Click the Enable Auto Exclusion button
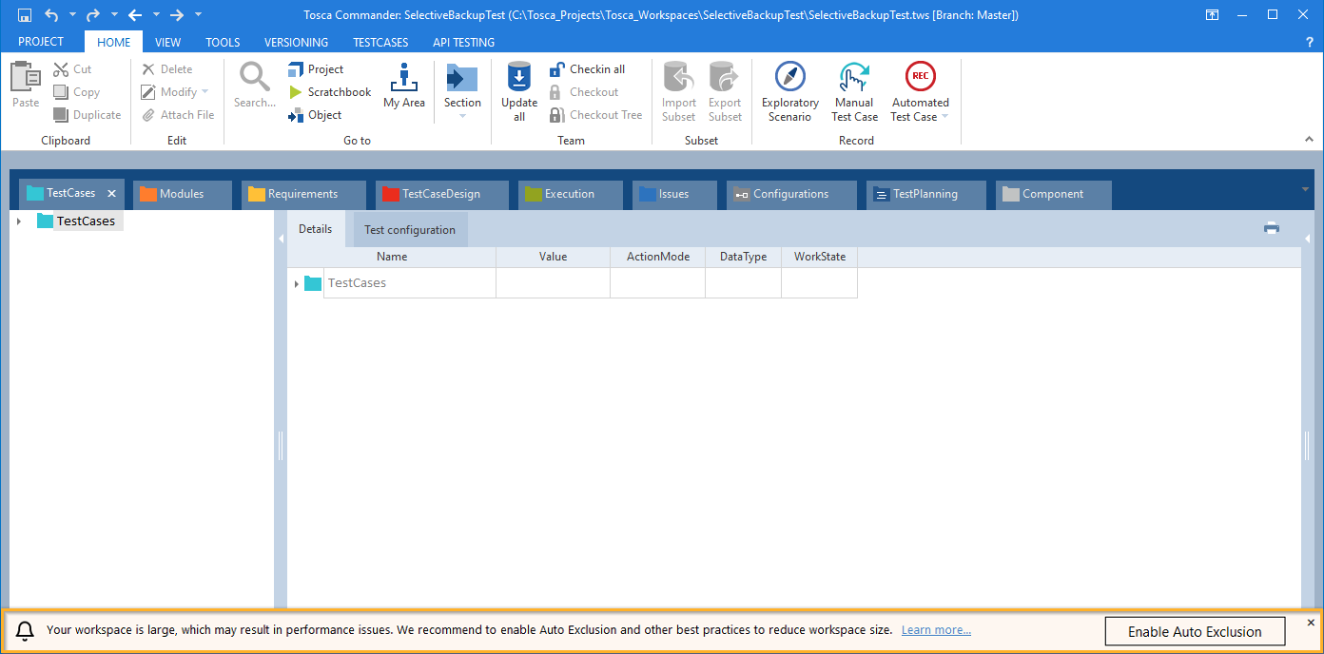Viewport: 1324px width, 654px height. pyautogui.click(x=1194, y=632)
